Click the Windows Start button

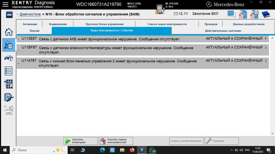5,150
